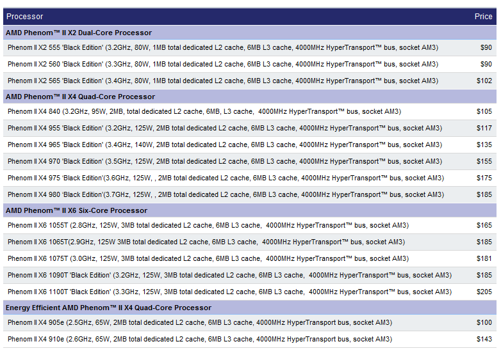The image size is (501, 353).
Task: Select the Phenom II X6 1055T row
Action: [250, 226]
